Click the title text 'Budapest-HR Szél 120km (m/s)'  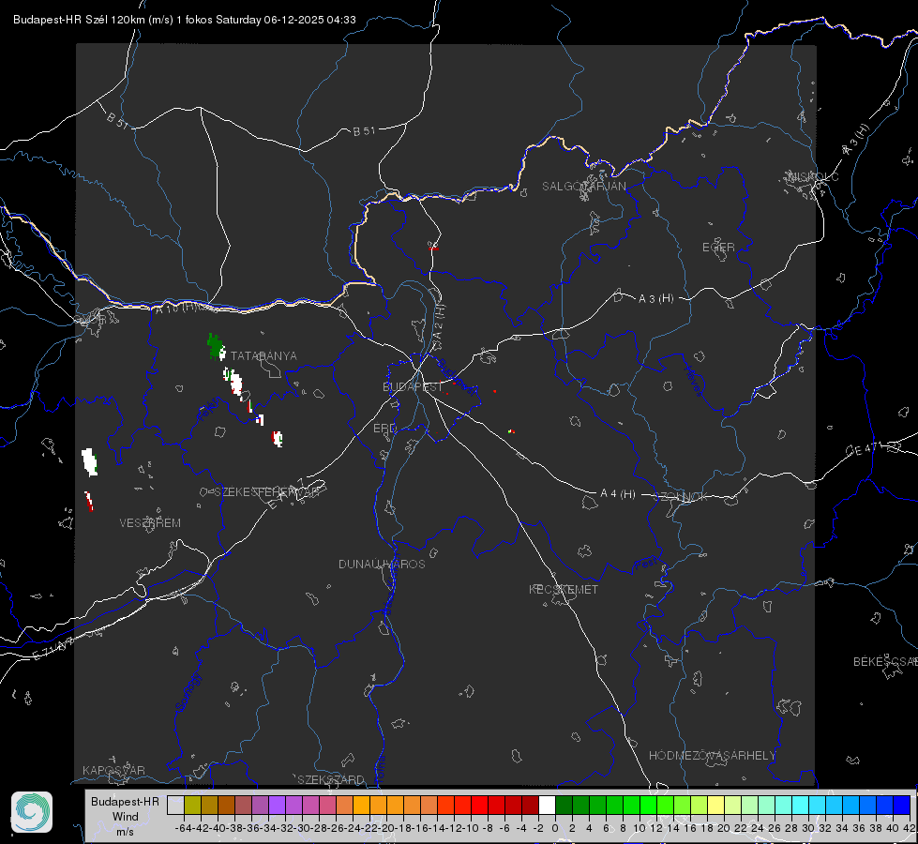(93, 20)
